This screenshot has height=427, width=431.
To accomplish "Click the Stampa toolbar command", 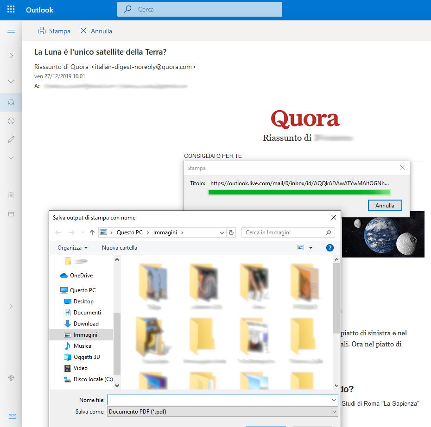I will point(54,31).
